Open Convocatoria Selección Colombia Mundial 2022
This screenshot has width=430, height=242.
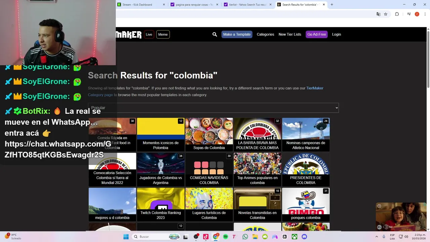tap(112, 169)
